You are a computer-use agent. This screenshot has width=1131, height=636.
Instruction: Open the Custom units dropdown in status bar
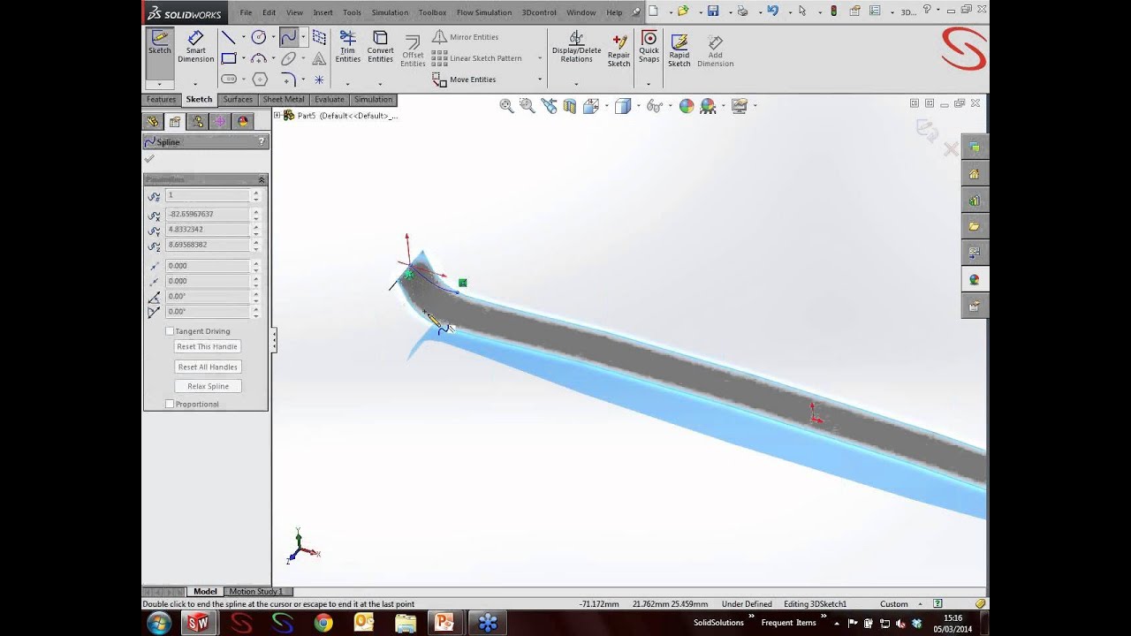coord(922,604)
